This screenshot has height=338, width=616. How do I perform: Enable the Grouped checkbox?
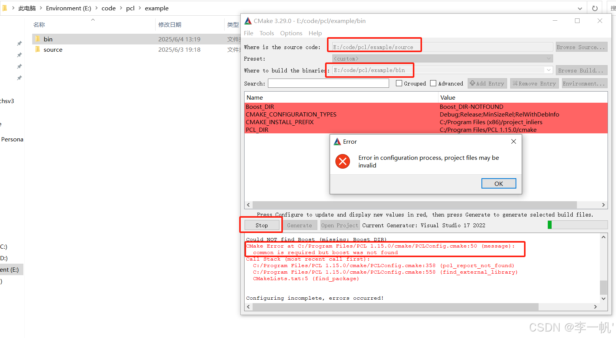point(399,83)
